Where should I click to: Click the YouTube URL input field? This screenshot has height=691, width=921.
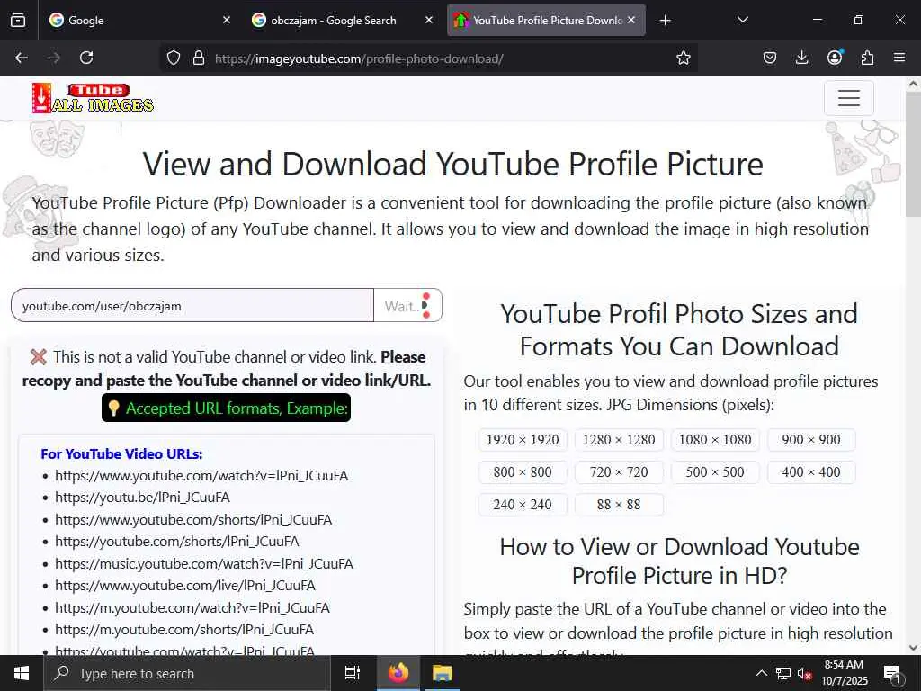click(x=192, y=306)
